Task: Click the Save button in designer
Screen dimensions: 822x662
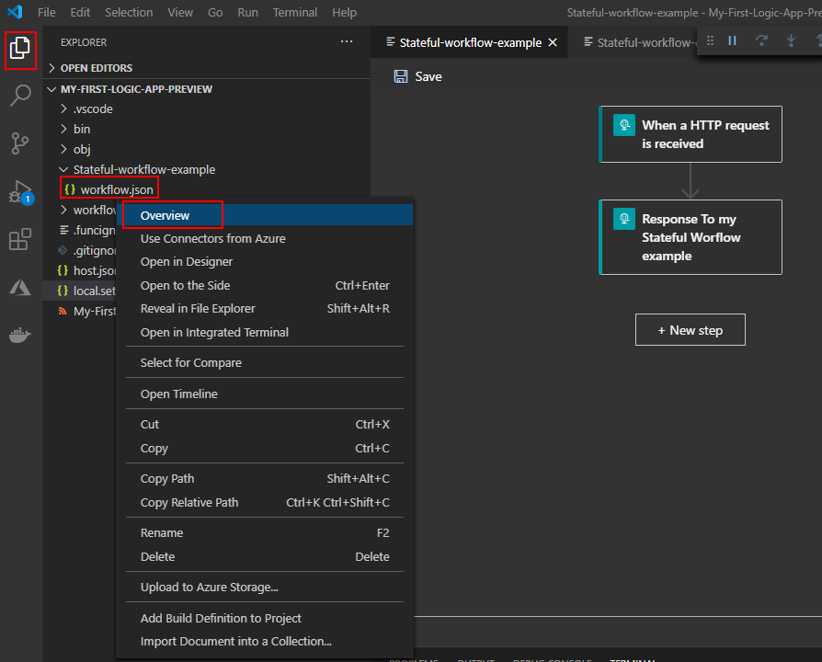Action: tap(417, 76)
